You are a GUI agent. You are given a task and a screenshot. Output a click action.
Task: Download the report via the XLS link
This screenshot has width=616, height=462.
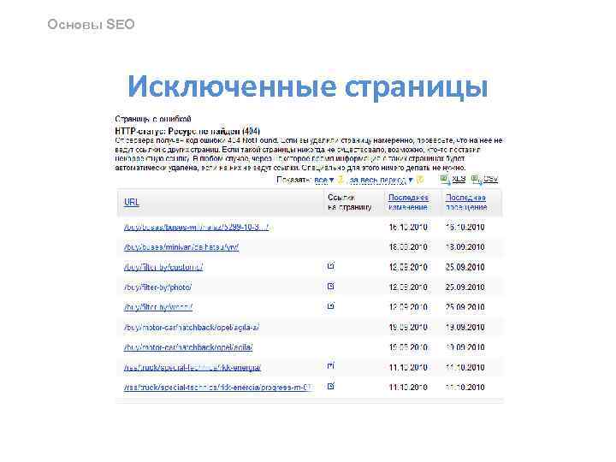coord(459,179)
